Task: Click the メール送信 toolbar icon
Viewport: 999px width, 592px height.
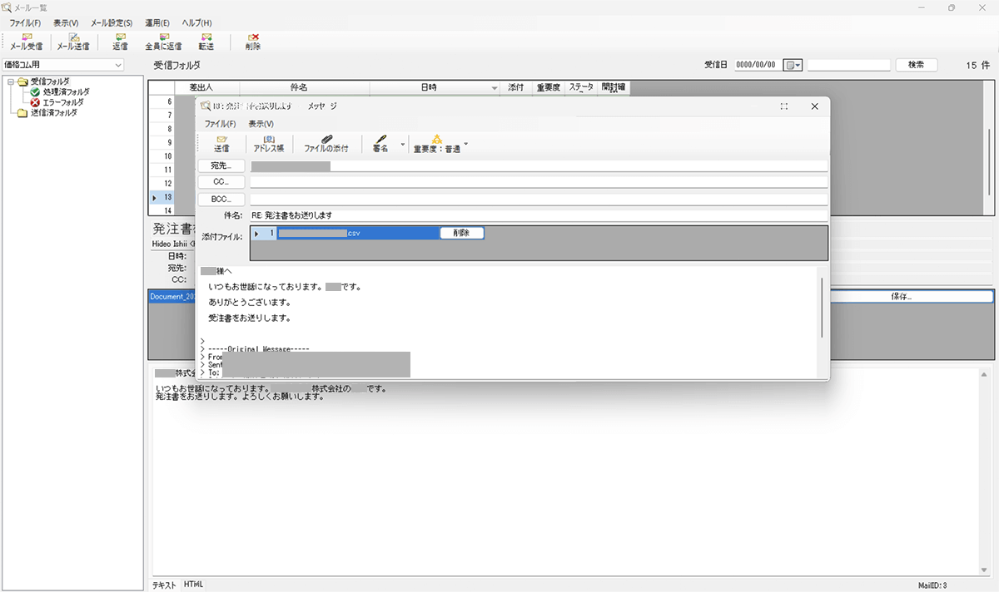Action: [x=73, y=42]
